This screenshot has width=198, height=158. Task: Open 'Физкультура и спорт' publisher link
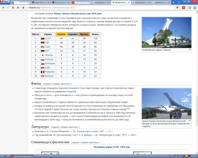[87, 131]
